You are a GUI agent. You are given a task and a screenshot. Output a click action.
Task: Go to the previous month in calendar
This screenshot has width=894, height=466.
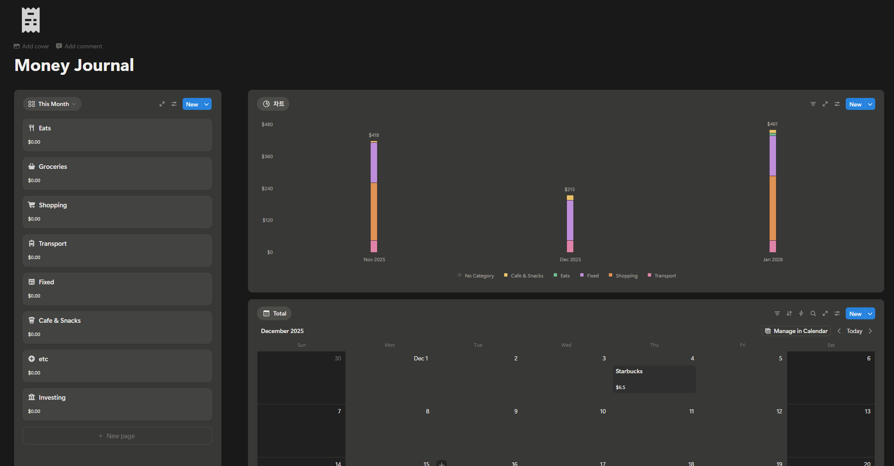(x=839, y=331)
